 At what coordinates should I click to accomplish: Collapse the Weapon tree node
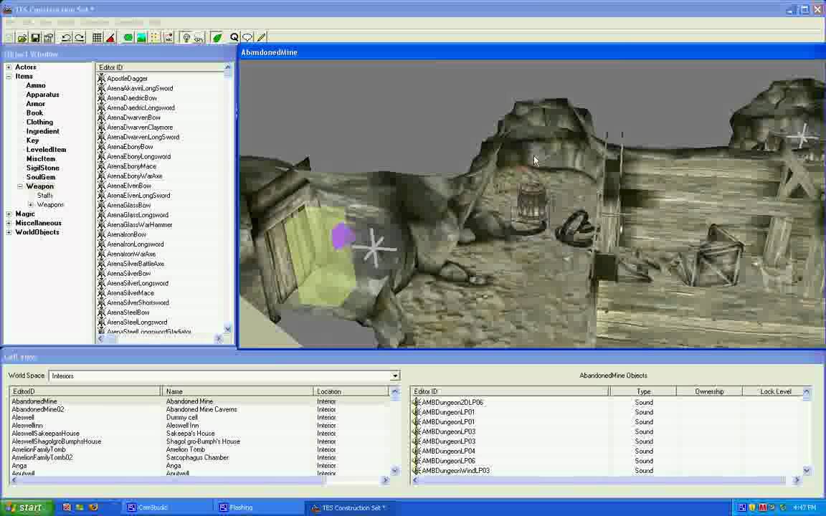(x=19, y=186)
